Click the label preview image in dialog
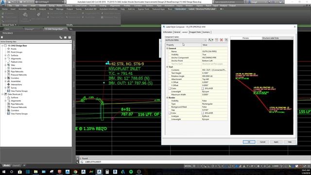The height and width of the screenshot is (175, 311). tap(261, 87)
